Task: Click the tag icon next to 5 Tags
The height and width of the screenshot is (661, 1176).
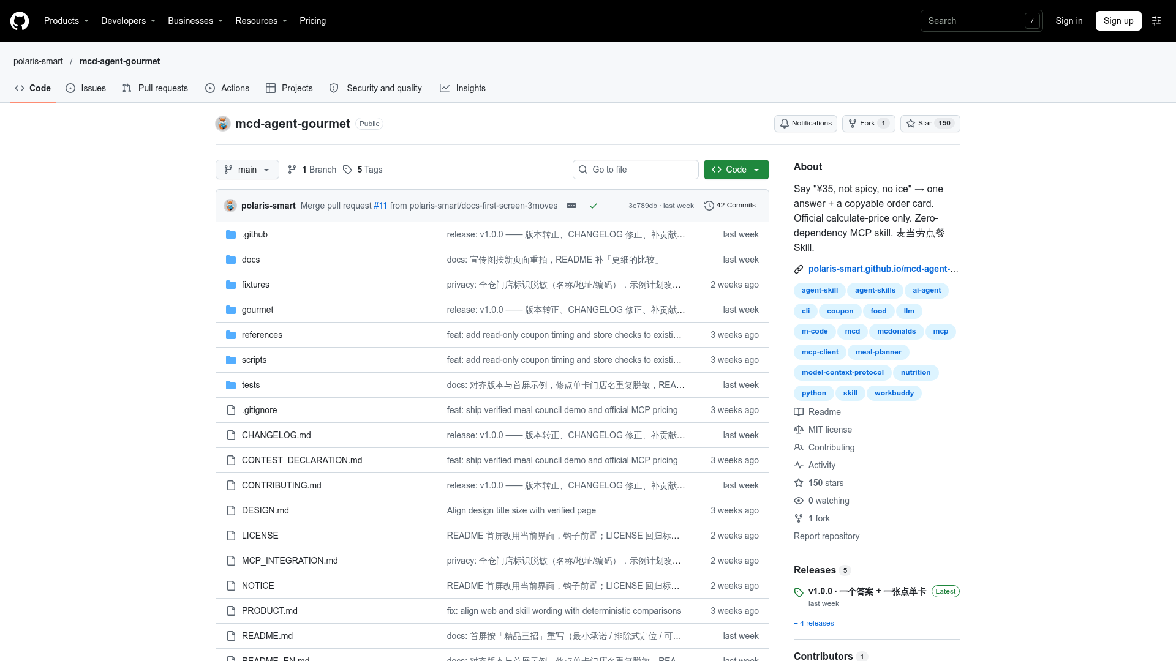Action: [x=347, y=170]
